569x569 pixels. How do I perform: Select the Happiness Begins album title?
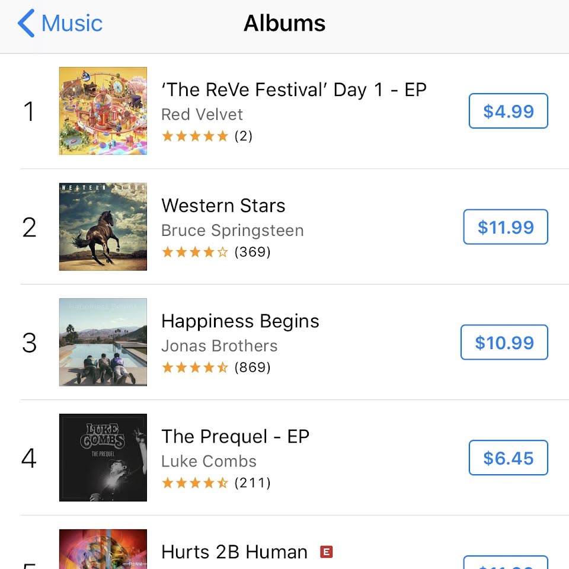click(240, 321)
